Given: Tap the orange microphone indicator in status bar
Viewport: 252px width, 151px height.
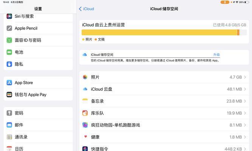Looking at the screenshot, I should pos(225,2).
